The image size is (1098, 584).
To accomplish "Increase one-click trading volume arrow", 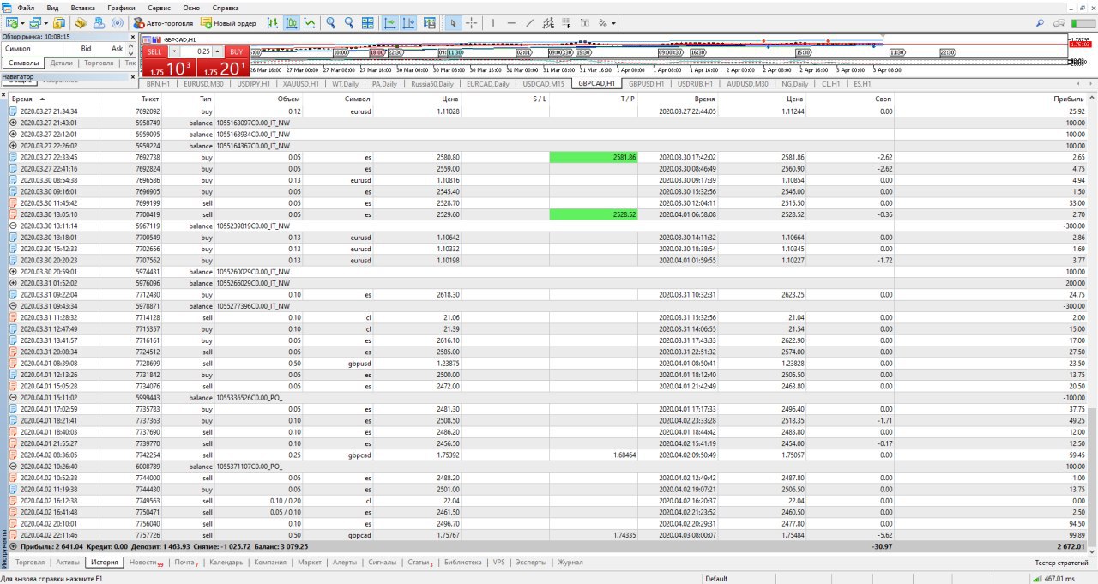I will pyautogui.click(x=217, y=51).
